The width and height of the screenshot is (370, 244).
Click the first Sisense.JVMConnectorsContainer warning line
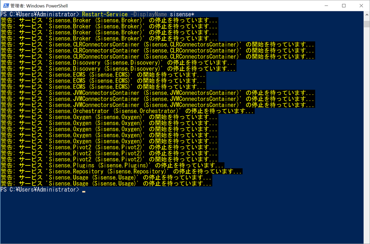(x=158, y=93)
